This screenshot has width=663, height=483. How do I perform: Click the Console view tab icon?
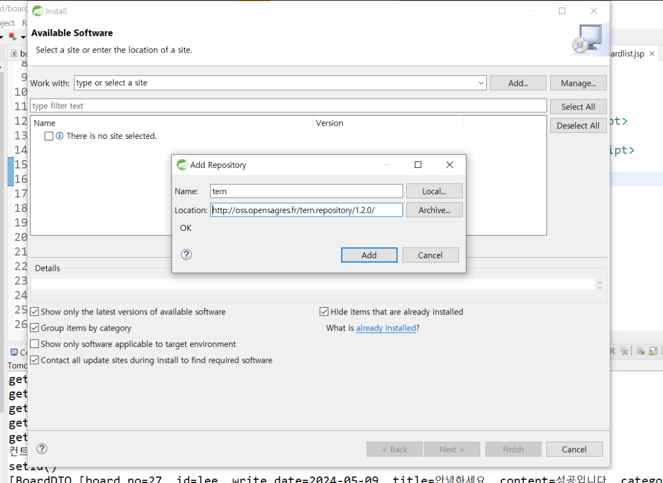pyautogui.click(x=14, y=352)
